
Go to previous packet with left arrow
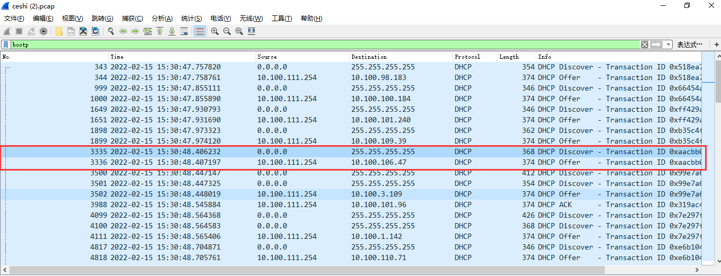123,31
